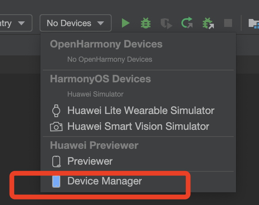
Task: Click the green reload arrow icon
Action: [187, 23]
